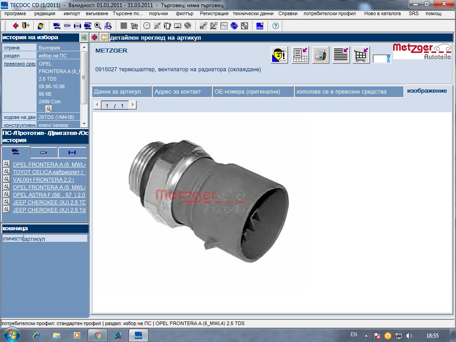Click magnifier icon beside VAUXH FRONTERA
The height and width of the screenshot is (342, 456).
point(6,179)
